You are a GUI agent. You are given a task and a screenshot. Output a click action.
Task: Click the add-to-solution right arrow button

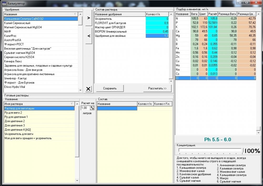[x=89, y=18]
